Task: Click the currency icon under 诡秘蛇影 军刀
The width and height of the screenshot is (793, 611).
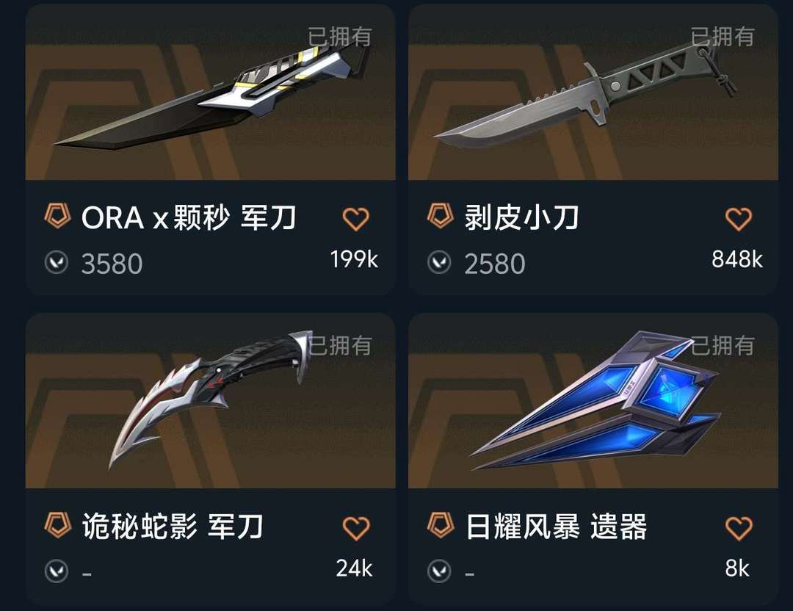Action: 56,571
